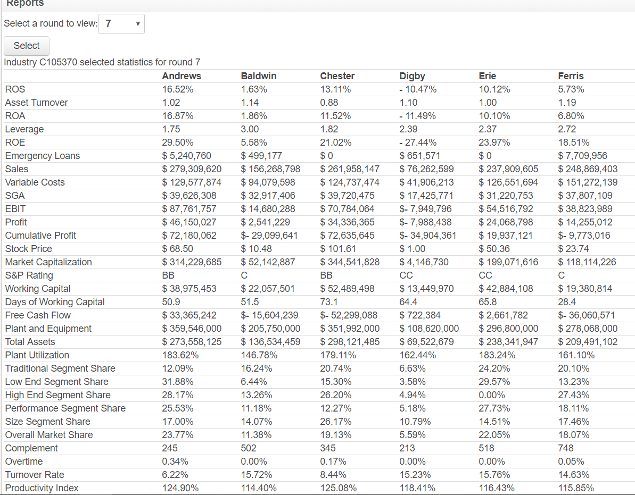Click Ferris Days of Working Capital 28.4

coord(566,302)
